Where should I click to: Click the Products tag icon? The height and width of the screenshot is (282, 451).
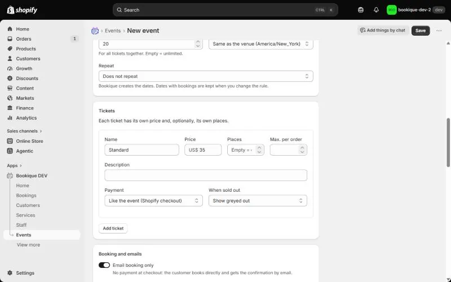(10, 49)
